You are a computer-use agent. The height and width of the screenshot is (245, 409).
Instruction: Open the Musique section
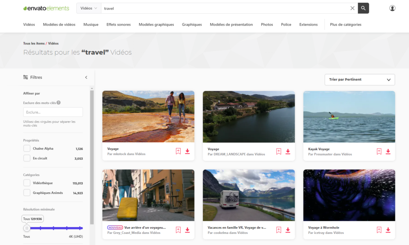pos(91,24)
